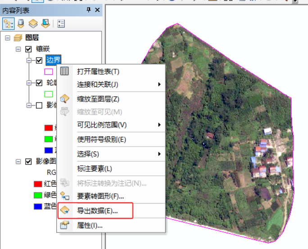Click 缩放至图层(Z) menu option

click(98, 99)
